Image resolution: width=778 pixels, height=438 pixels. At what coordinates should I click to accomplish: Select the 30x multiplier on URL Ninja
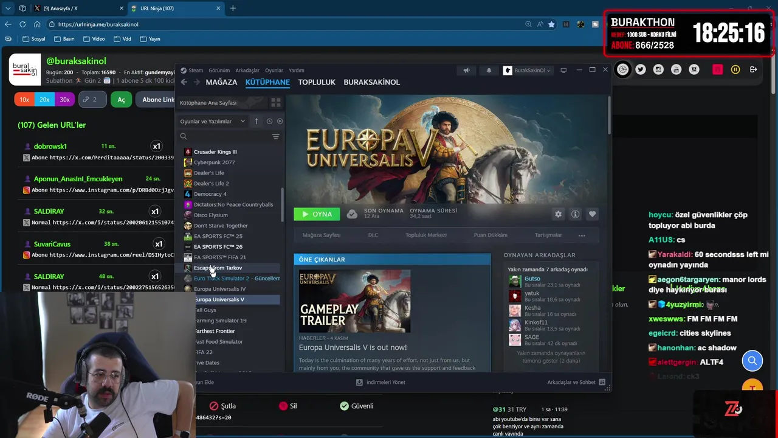click(x=64, y=100)
